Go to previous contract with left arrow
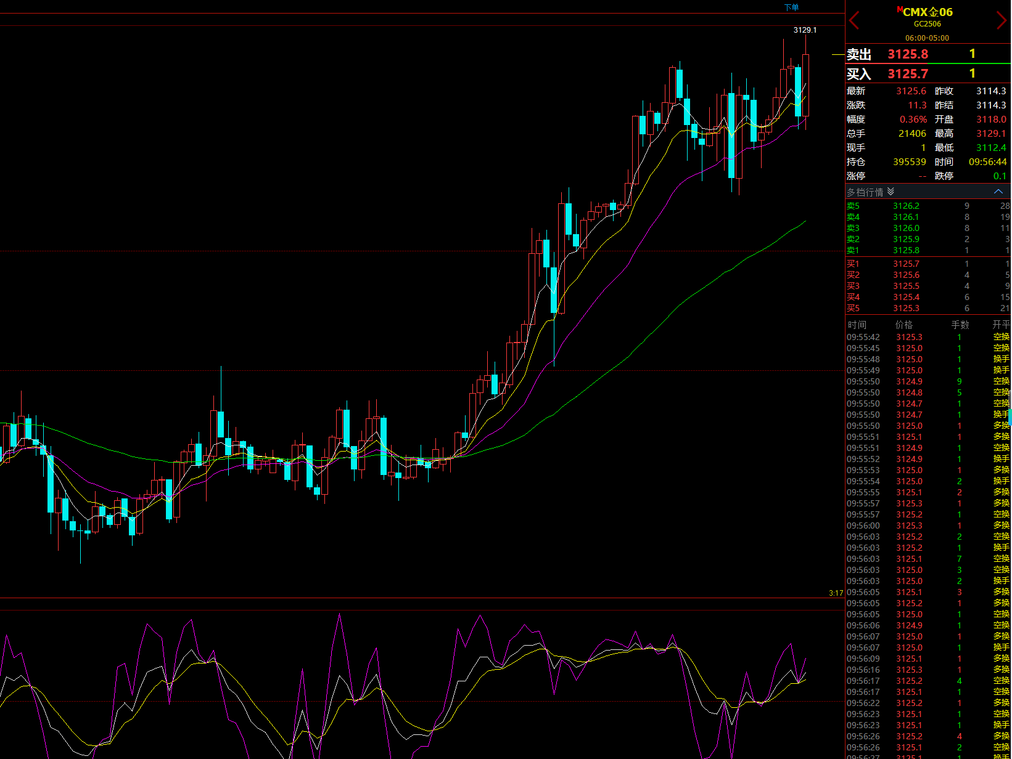The width and height of the screenshot is (1012, 759). click(854, 20)
